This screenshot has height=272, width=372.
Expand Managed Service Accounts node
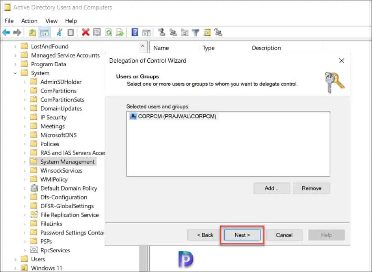(15, 56)
